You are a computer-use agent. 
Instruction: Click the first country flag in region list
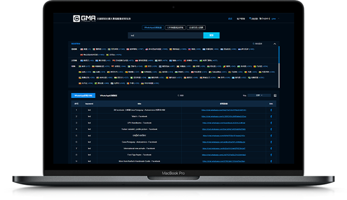pos(82,49)
